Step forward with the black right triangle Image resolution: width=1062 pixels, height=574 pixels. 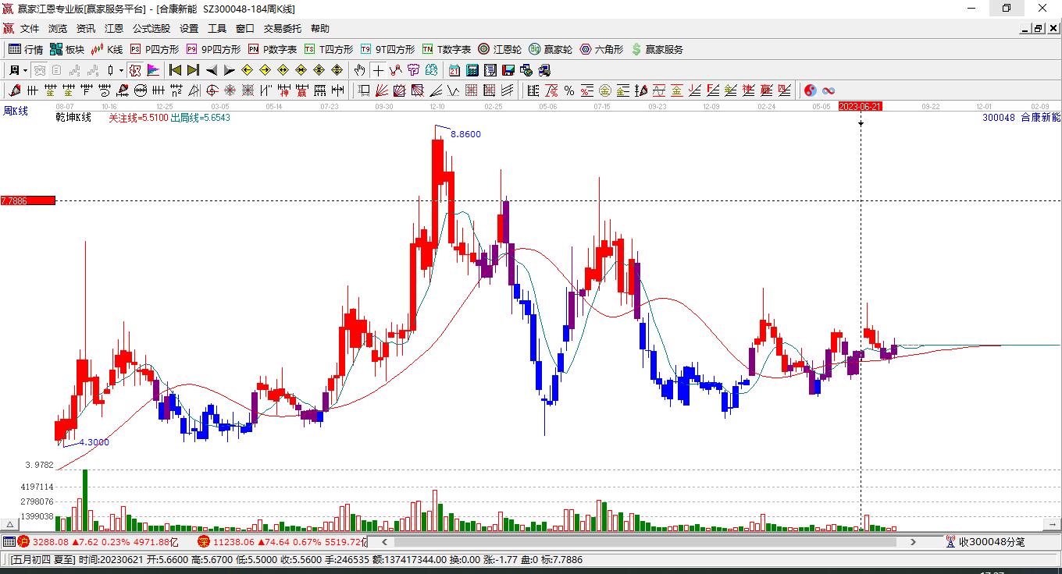230,70
